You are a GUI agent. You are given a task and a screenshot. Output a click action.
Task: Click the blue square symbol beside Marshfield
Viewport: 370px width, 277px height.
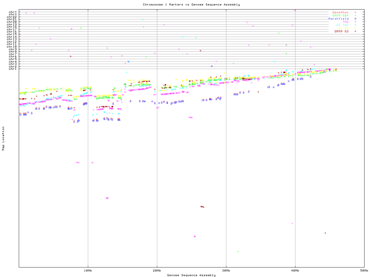[355, 19]
